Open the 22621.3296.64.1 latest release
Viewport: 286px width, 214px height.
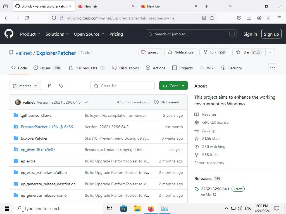215,189
